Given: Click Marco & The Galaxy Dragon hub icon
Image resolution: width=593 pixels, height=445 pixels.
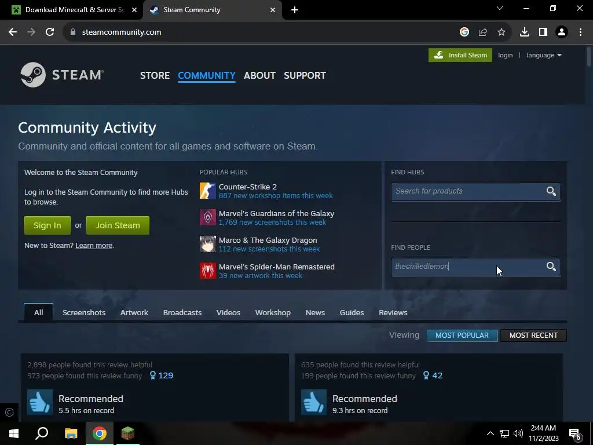Looking at the screenshot, I should point(208,244).
